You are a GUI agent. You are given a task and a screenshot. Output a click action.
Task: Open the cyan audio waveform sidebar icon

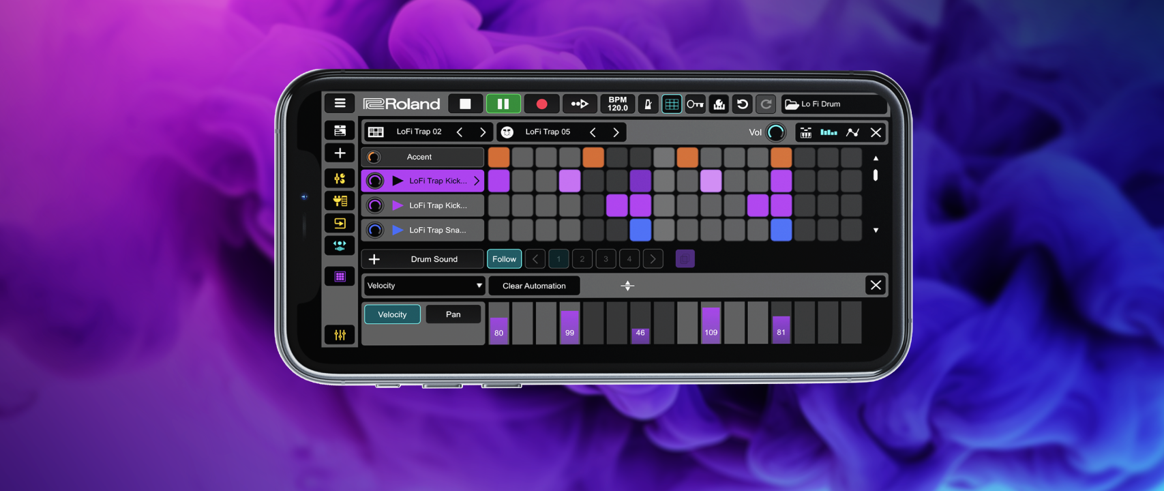click(340, 245)
